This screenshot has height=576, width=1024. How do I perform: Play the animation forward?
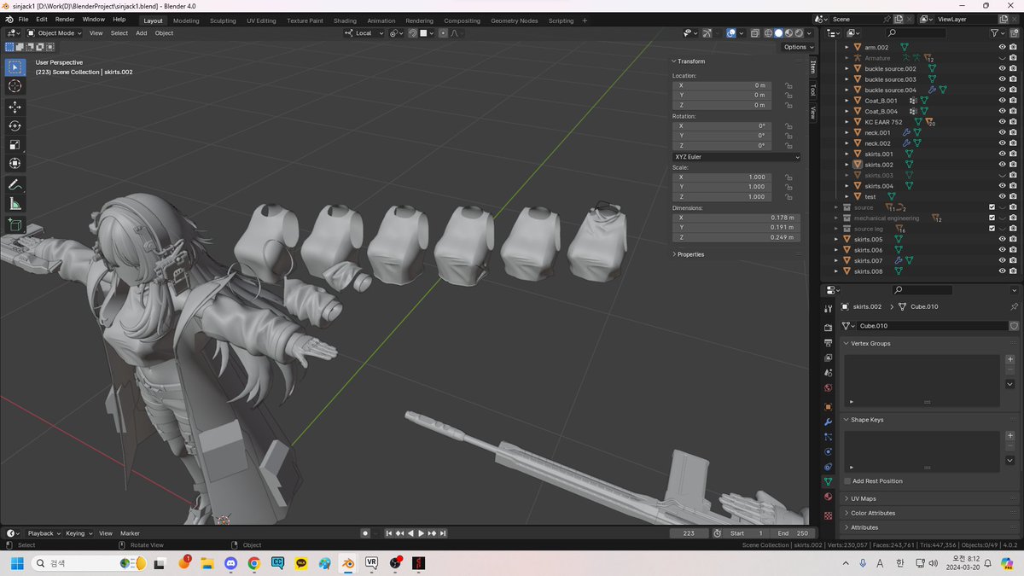pos(421,533)
